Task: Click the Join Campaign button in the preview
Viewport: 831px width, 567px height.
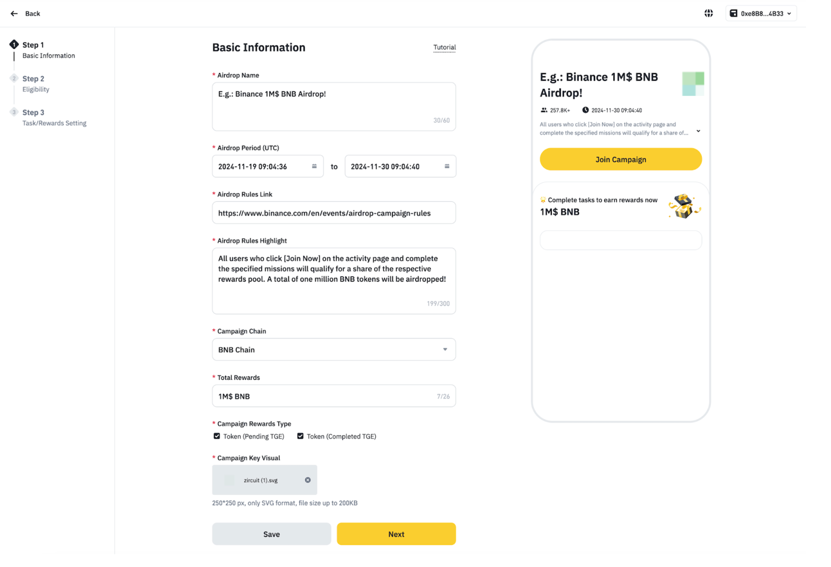Action: [620, 159]
